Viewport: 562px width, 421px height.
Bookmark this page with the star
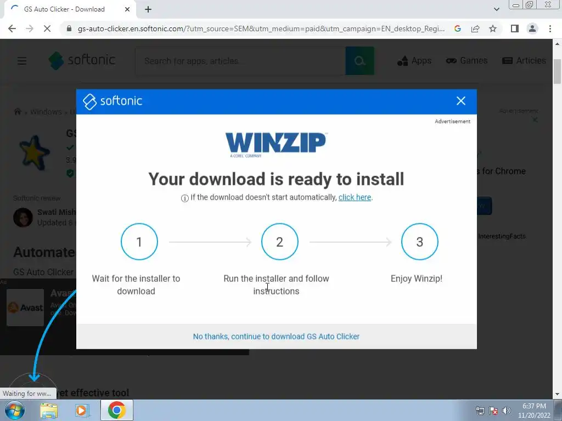coord(493,29)
